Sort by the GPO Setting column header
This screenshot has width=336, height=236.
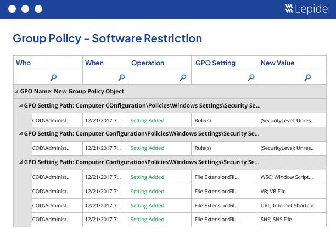click(224, 63)
